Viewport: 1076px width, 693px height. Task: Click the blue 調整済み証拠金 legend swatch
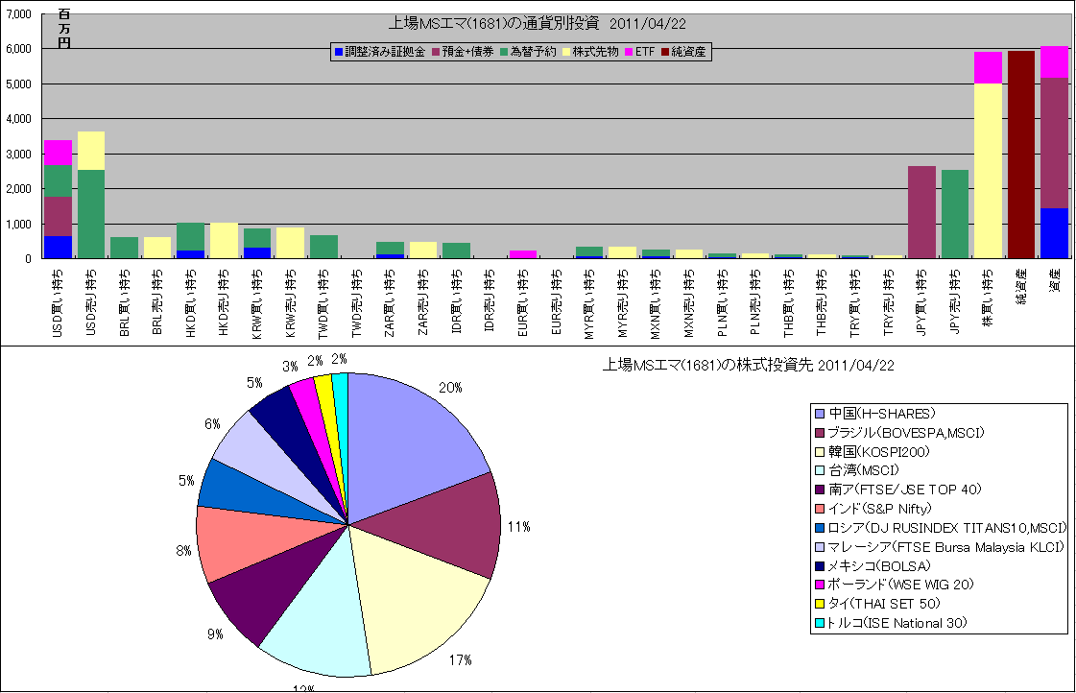click(337, 52)
